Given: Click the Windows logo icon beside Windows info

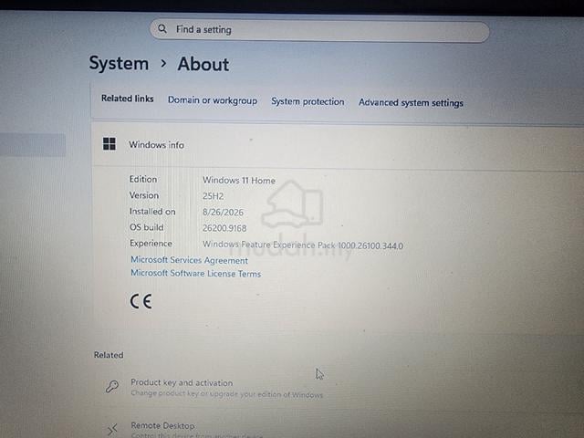Looking at the screenshot, I should (x=109, y=144).
